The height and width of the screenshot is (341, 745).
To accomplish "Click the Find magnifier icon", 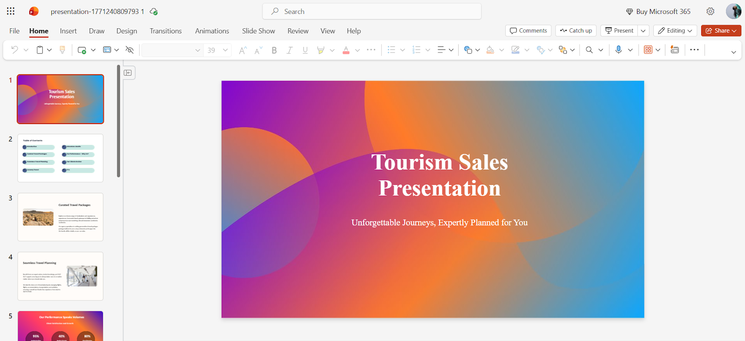I will click(589, 50).
